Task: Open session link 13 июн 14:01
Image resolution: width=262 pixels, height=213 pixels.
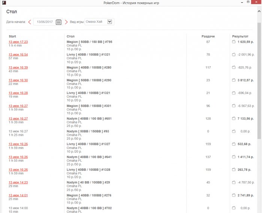Action: tap(18, 195)
